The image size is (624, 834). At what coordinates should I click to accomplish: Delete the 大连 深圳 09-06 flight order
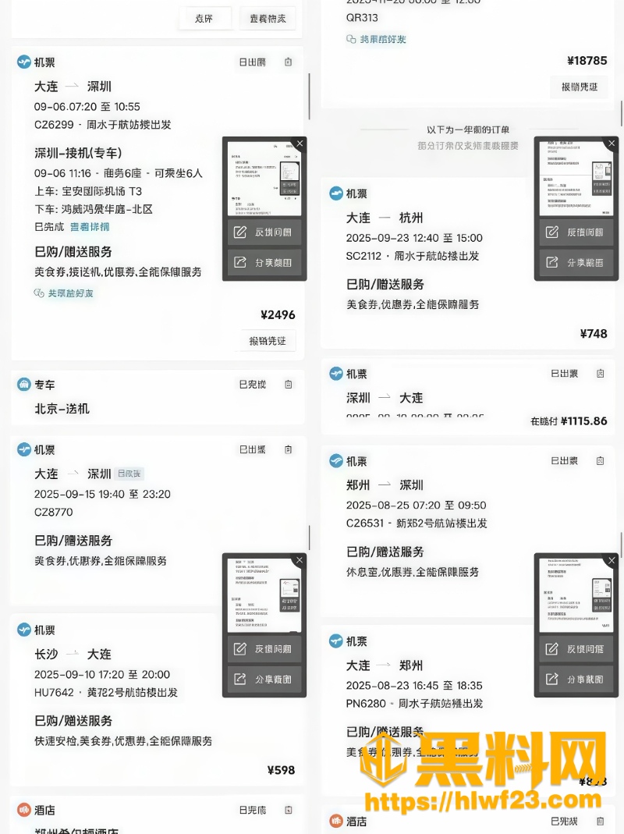point(289,62)
